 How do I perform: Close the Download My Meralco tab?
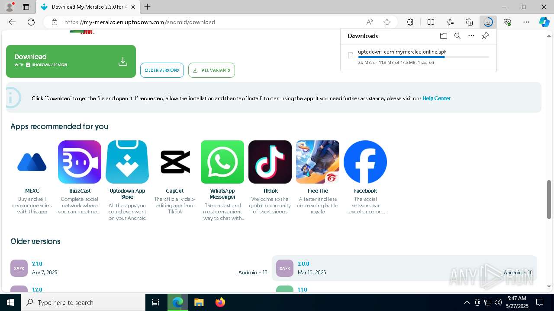[134, 7]
